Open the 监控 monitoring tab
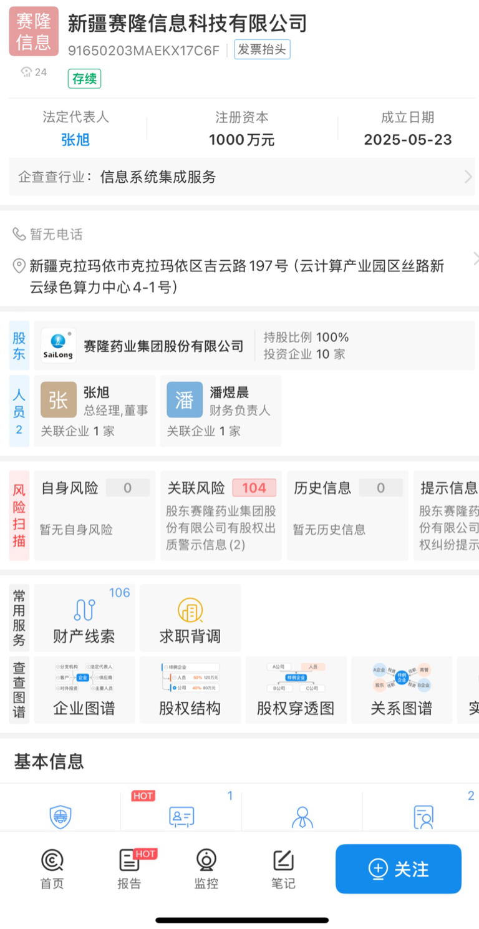 [x=206, y=868]
